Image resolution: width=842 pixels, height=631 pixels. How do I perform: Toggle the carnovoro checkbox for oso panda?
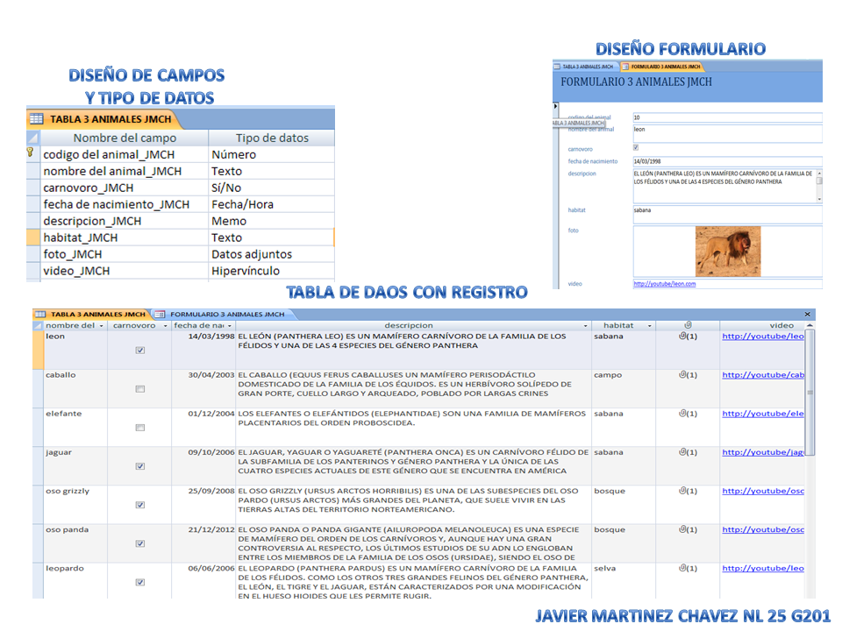(x=140, y=543)
